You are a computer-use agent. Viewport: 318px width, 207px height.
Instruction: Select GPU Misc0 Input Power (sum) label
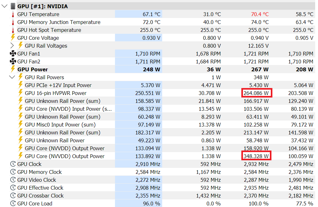click(x=60, y=125)
